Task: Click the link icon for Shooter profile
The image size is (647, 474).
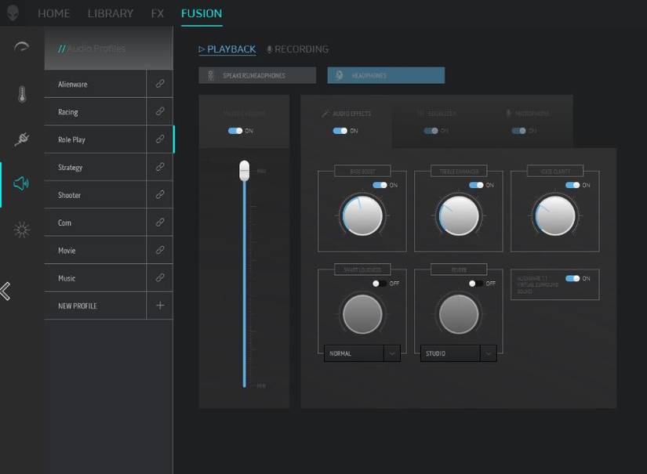Action: point(160,194)
